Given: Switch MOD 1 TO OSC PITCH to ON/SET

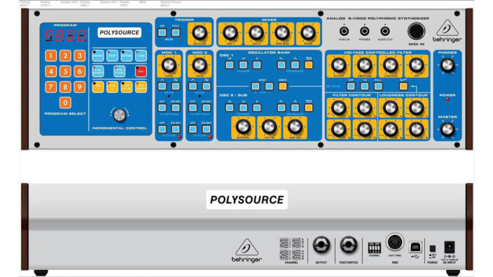Looking at the screenshot, I should click(176, 108).
